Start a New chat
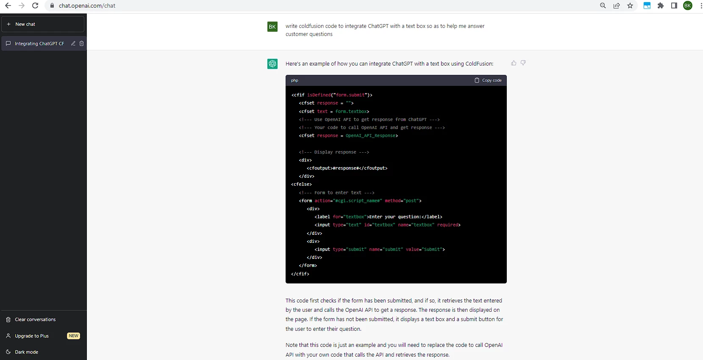 [43, 24]
